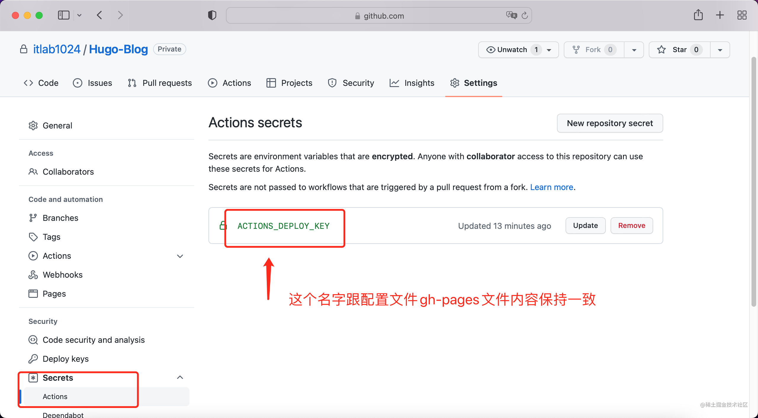Expand the Actions item in settings sidebar

(180, 256)
